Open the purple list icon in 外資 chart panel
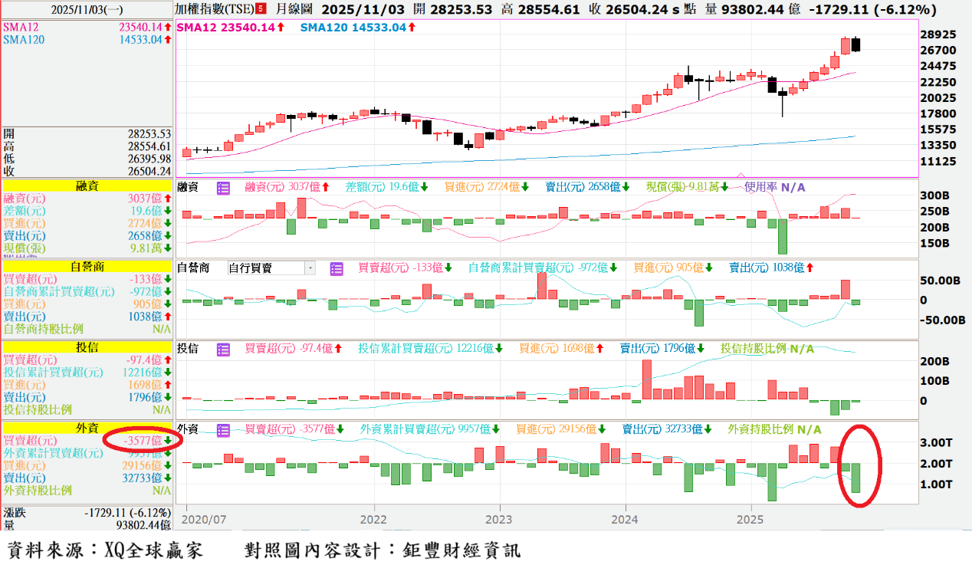This screenshot has width=972, height=568. click(223, 429)
